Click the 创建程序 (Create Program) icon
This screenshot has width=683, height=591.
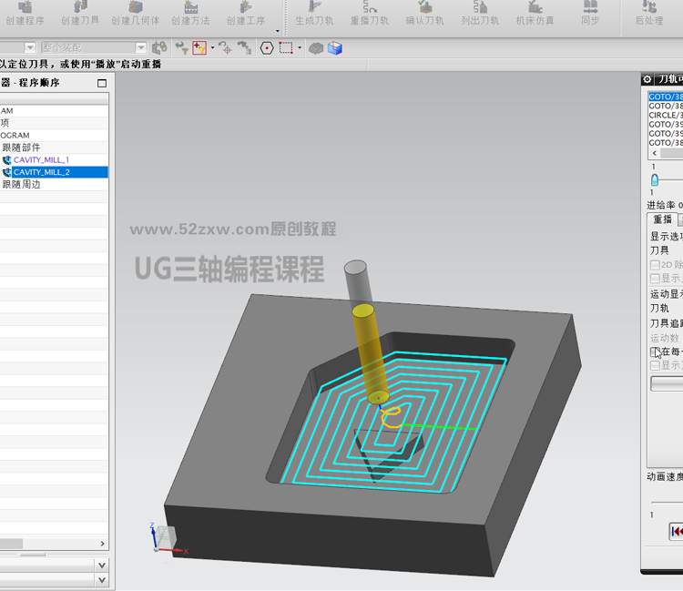coord(25,7)
